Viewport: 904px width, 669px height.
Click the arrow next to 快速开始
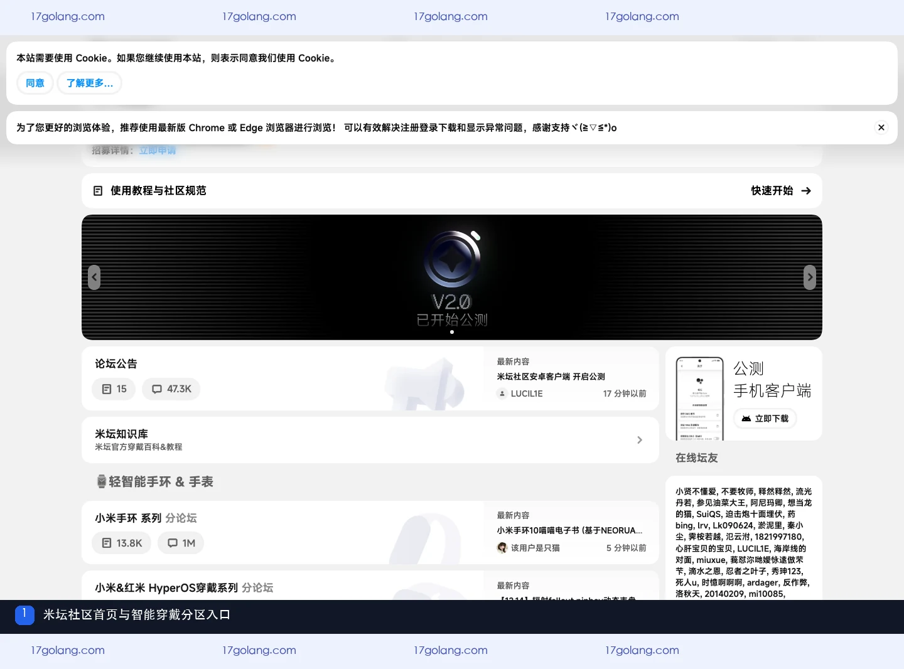click(806, 191)
